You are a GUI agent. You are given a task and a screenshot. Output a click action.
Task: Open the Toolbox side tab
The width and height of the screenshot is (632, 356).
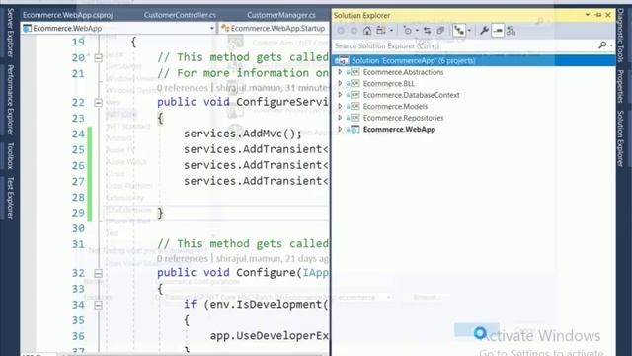[11, 156]
